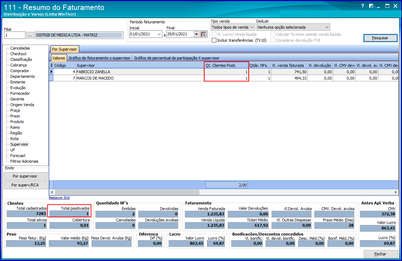
Task: Select Gerente in the tree
Action: point(17,99)
